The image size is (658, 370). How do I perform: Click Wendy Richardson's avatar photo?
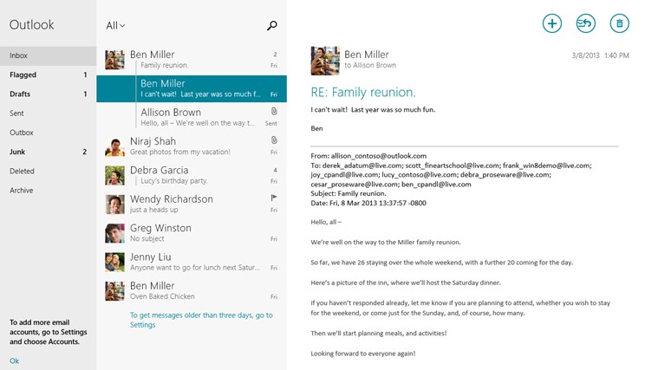click(x=114, y=204)
